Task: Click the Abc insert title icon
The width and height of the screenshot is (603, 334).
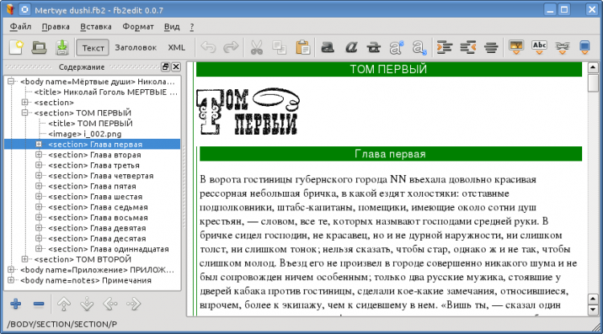Action: coord(539,47)
